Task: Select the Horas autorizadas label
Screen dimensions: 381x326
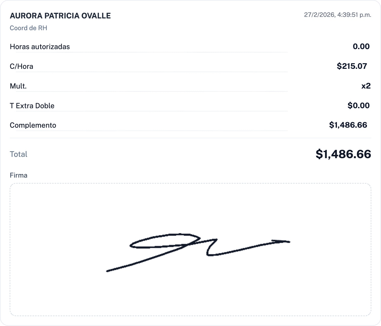Action: (40, 47)
